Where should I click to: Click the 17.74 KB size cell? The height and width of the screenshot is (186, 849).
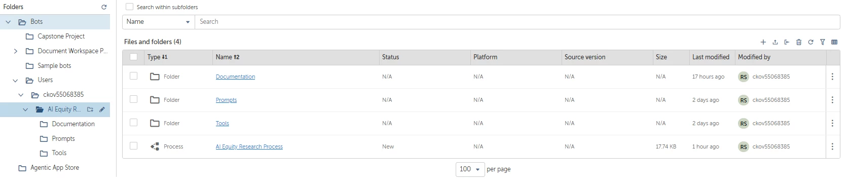(x=666, y=147)
